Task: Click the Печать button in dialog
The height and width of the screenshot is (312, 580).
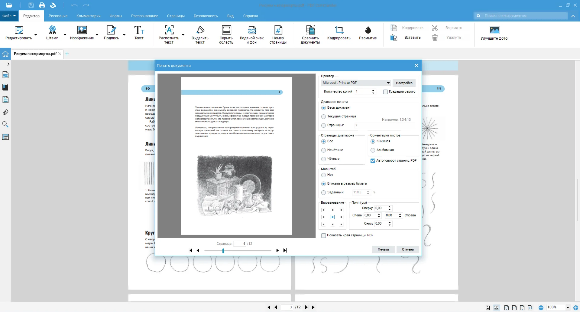Action: click(383, 249)
